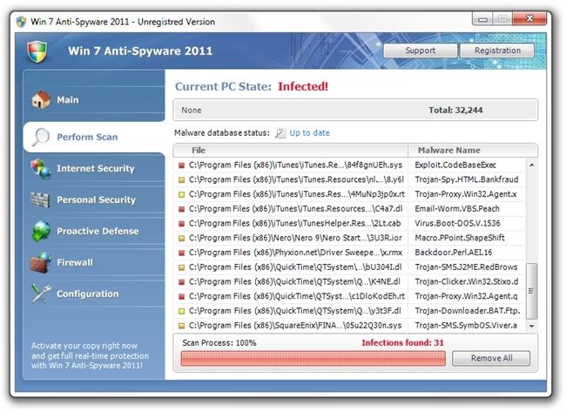Click red marker for c1DloKodEh.rt row
This screenshot has width=566, height=412.
click(x=182, y=296)
